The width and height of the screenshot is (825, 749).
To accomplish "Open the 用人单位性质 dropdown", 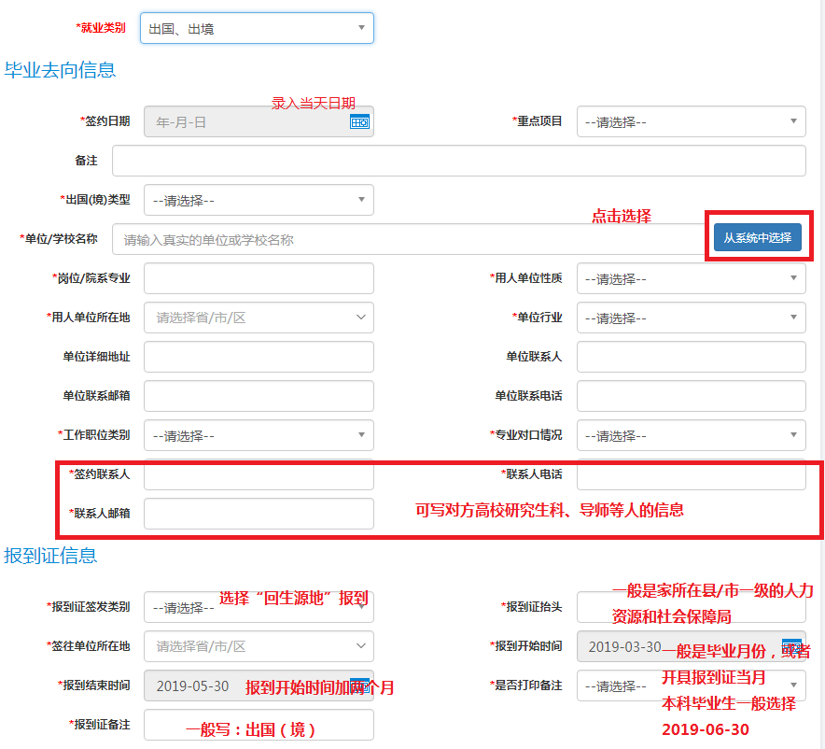I will pyautogui.click(x=691, y=278).
